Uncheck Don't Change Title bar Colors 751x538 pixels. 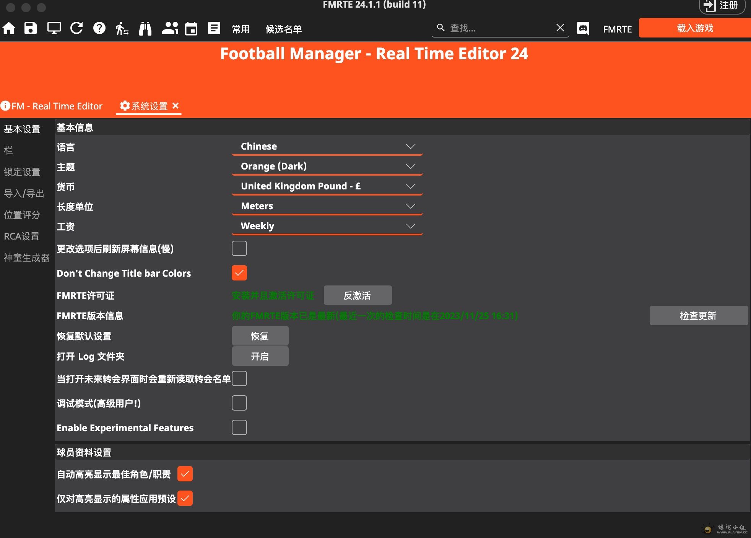[x=239, y=273]
